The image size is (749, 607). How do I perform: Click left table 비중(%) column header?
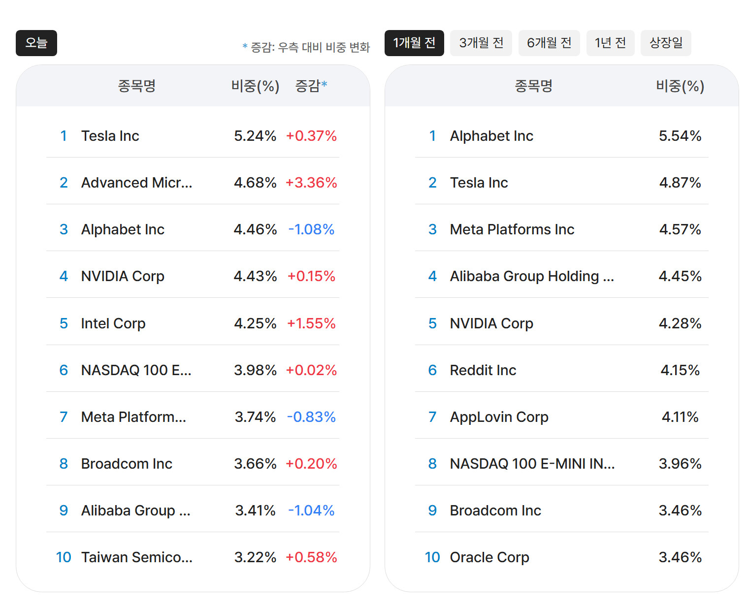[x=255, y=86]
